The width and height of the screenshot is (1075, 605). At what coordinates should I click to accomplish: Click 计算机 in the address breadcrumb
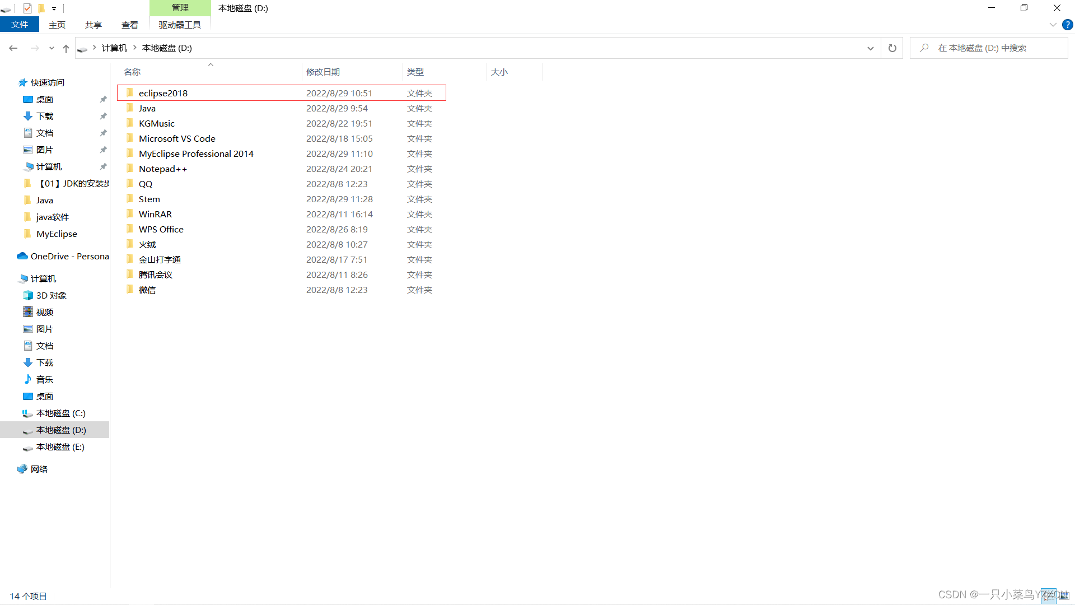pyautogui.click(x=114, y=48)
